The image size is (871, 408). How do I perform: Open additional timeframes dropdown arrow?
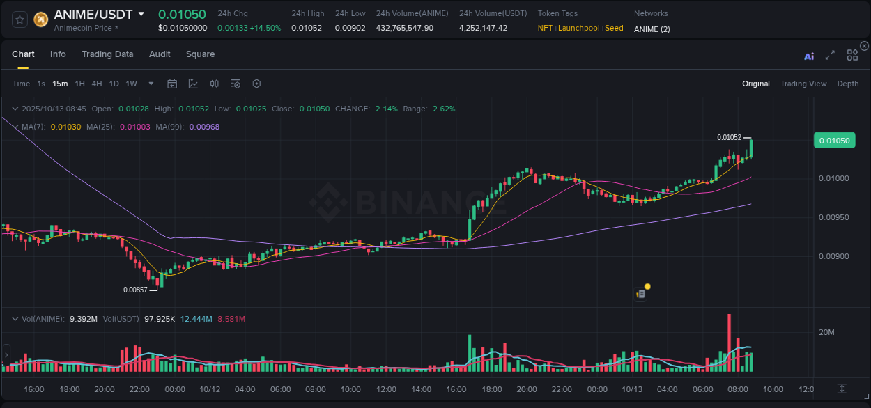pyautogui.click(x=150, y=84)
